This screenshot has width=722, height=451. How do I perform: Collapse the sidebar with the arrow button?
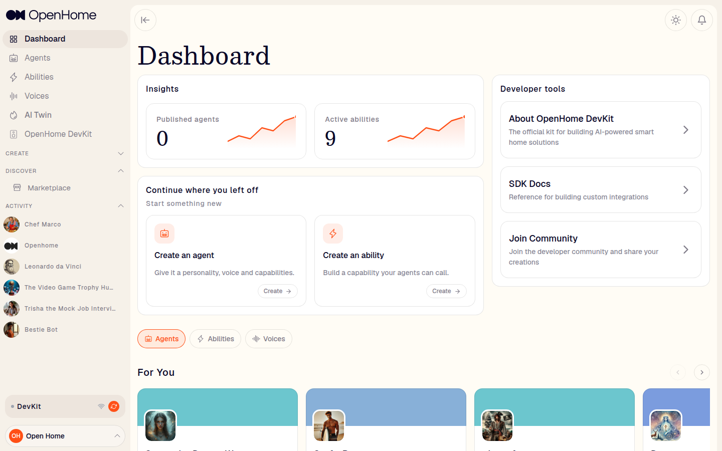pyautogui.click(x=145, y=20)
